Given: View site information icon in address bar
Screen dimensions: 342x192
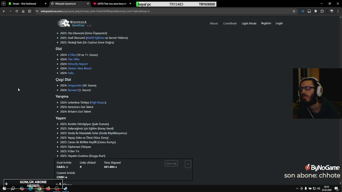Looking at the screenshot, I should (x=37, y=11).
